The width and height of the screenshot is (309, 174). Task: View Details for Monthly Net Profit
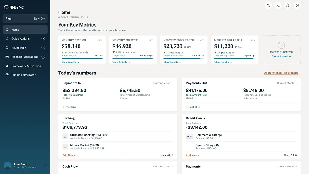tap(223, 62)
